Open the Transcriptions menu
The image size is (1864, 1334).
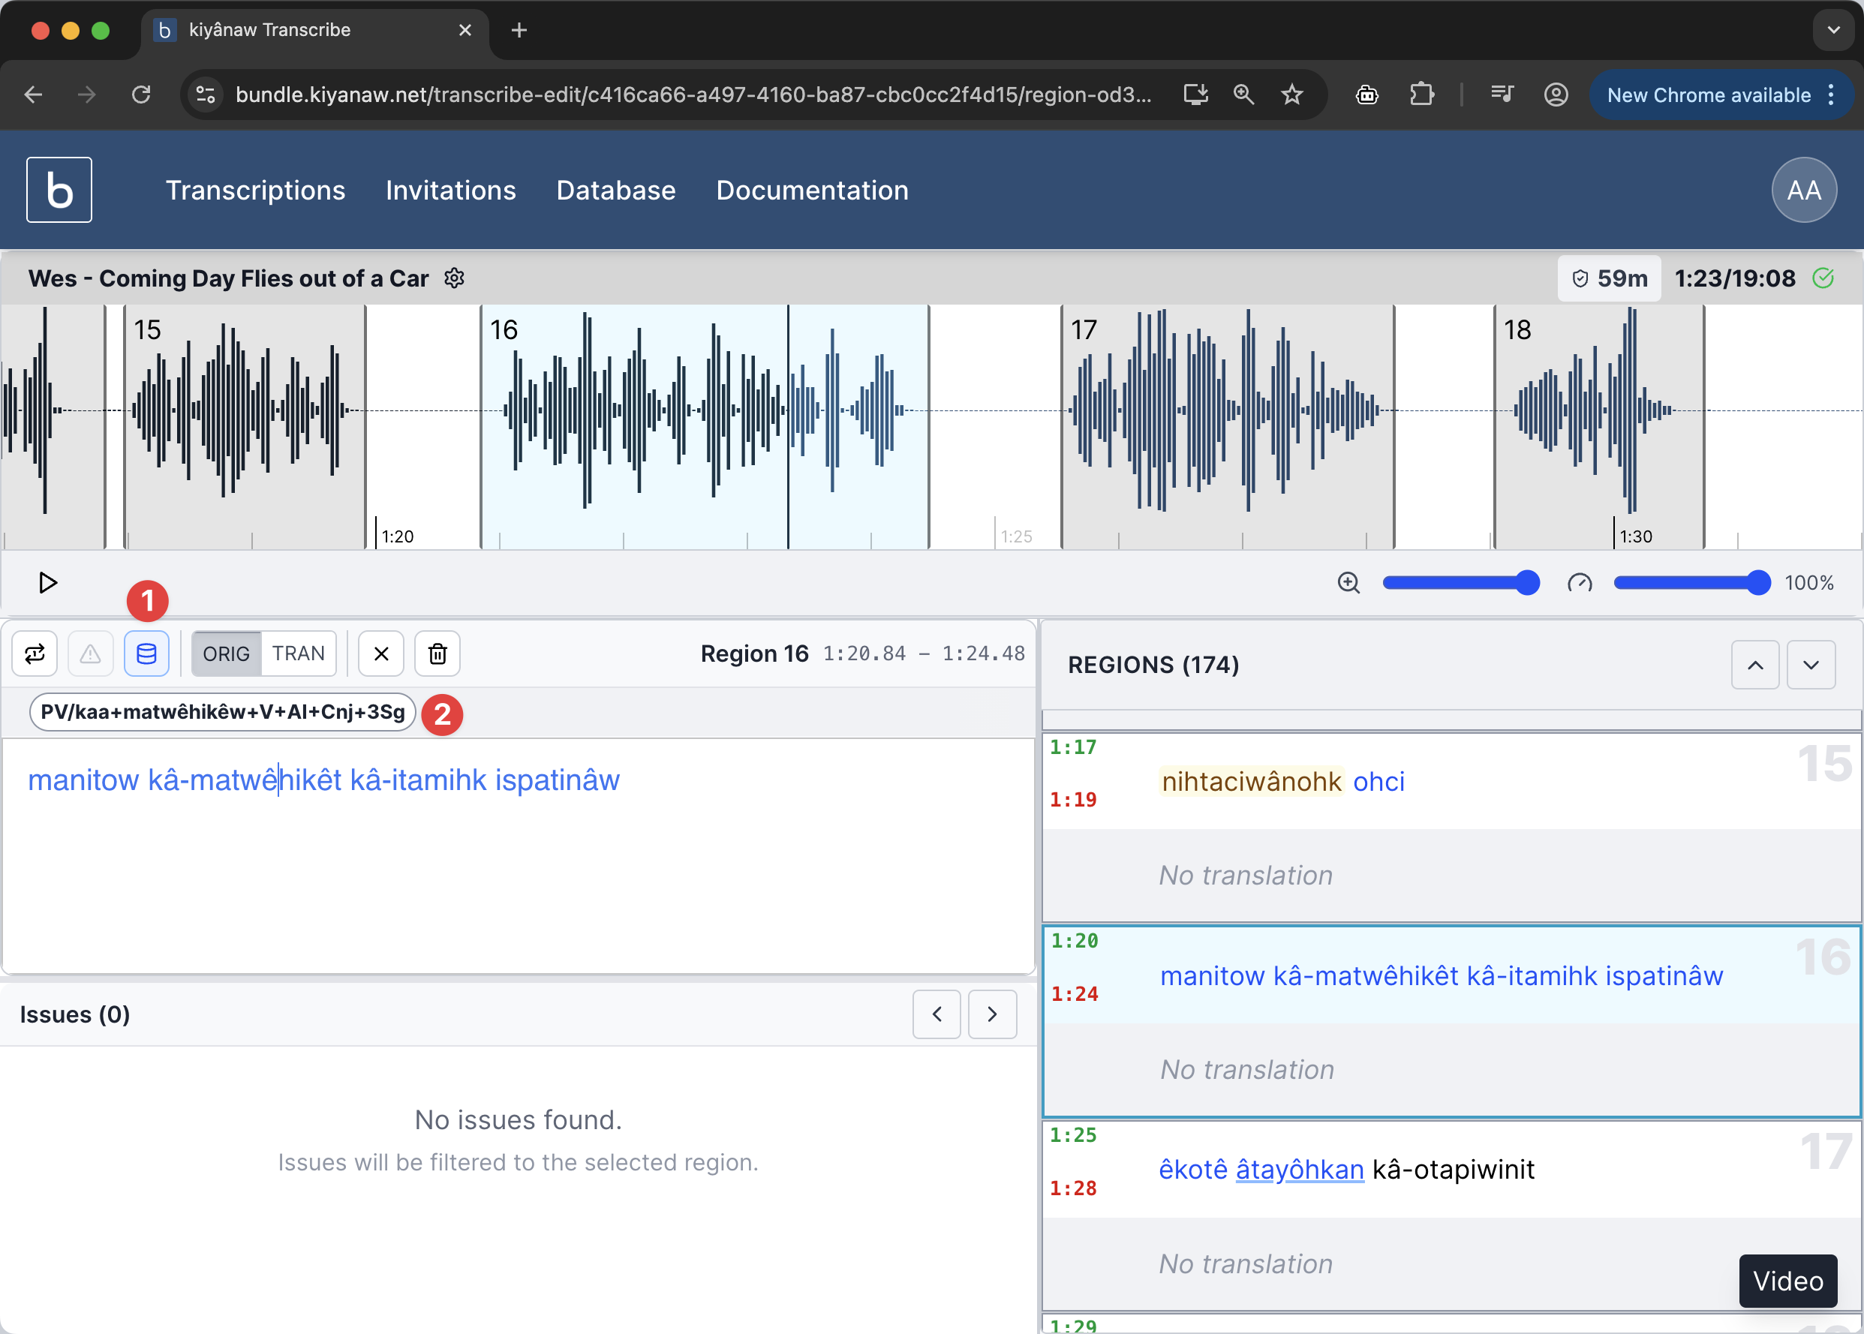pos(255,190)
